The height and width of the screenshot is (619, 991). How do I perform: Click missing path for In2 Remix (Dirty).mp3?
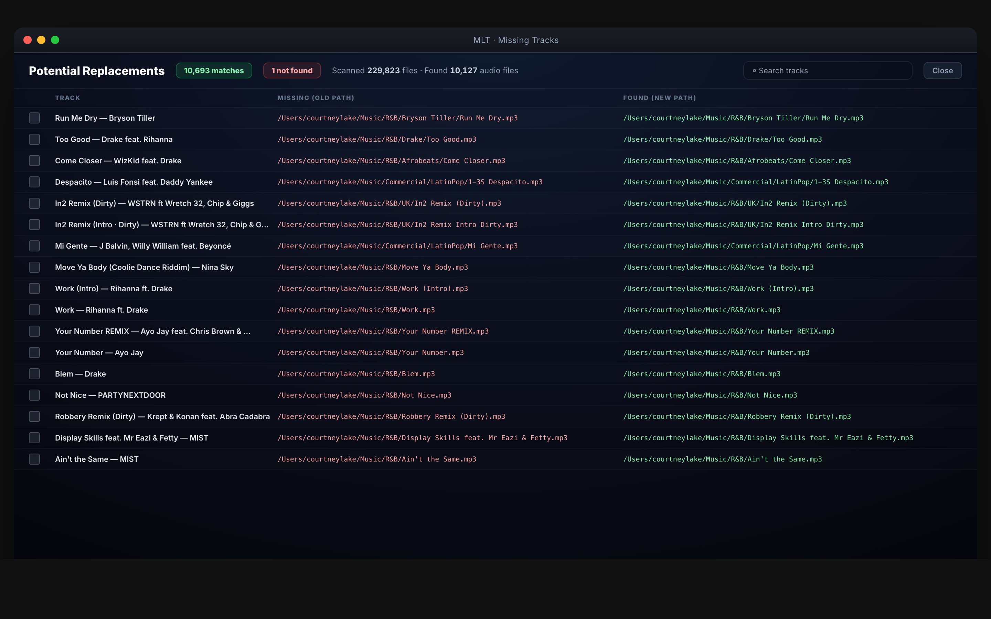click(x=389, y=203)
